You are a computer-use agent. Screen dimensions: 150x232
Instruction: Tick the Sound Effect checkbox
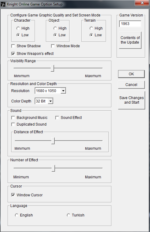pos(57,118)
